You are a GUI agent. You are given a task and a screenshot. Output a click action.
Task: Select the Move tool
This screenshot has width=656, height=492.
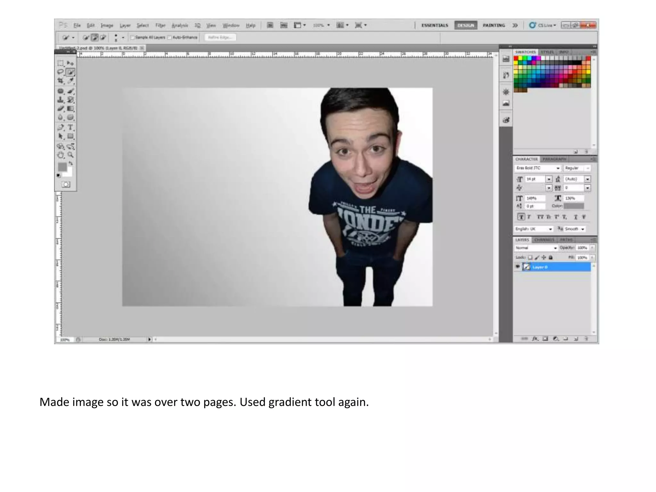pyautogui.click(x=70, y=63)
